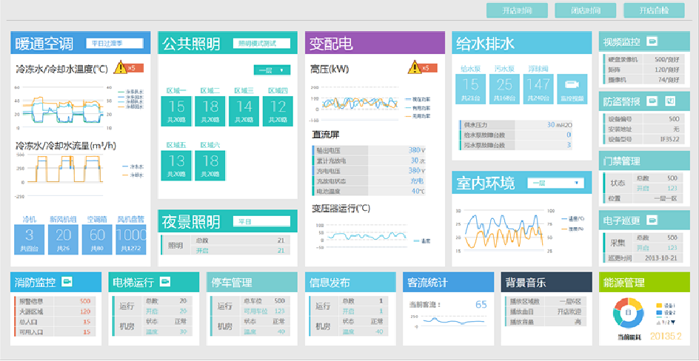Open the season mode dropdown in 暖通空调 header
699x361 pixels.
click(114, 44)
